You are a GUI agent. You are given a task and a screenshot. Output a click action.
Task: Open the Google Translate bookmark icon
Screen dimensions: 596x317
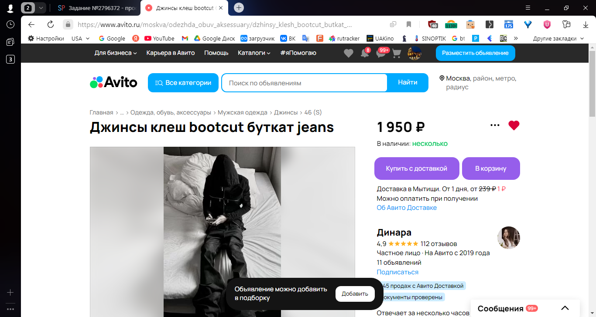click(305, 38)
